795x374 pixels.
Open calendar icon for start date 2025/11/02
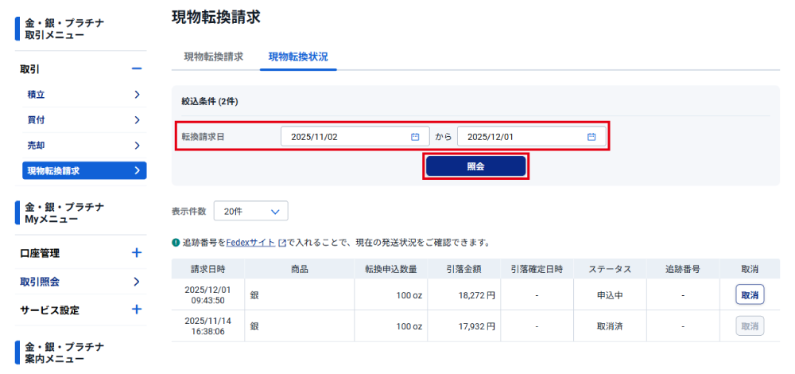(415, 137)
